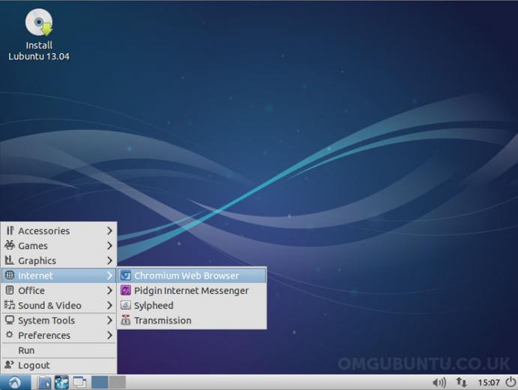
Task: Expand the Games submenu arrow
Action: click(x=109, y=245)
